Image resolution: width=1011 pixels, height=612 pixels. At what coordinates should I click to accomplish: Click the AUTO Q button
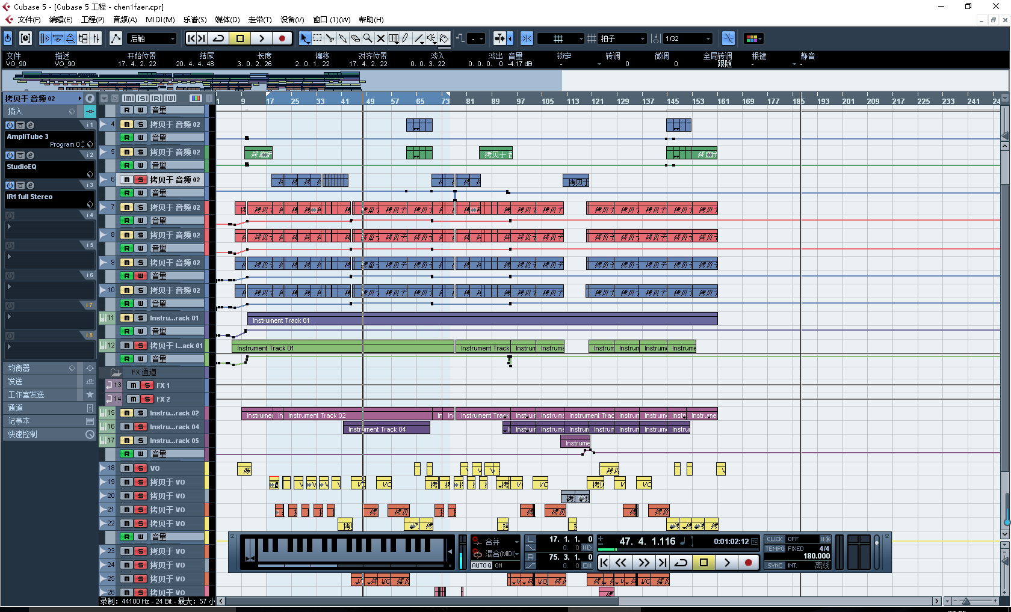pyautogui.click(x=481, y=566)
